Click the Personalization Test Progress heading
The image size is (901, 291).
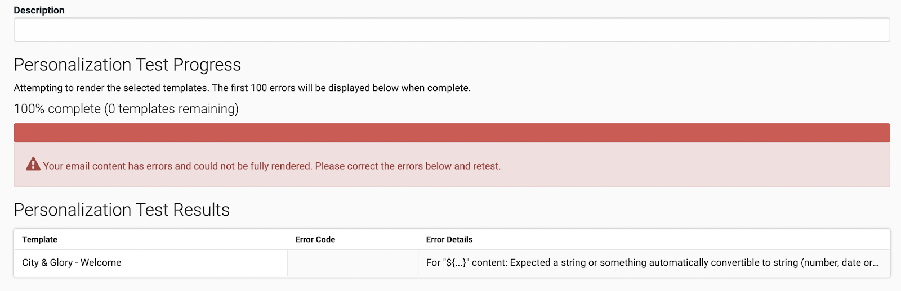[127, 65]
